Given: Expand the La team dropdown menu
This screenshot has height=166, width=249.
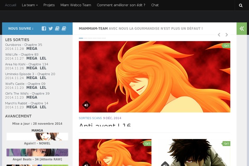Looking at the screenshot, I should 30,5.
